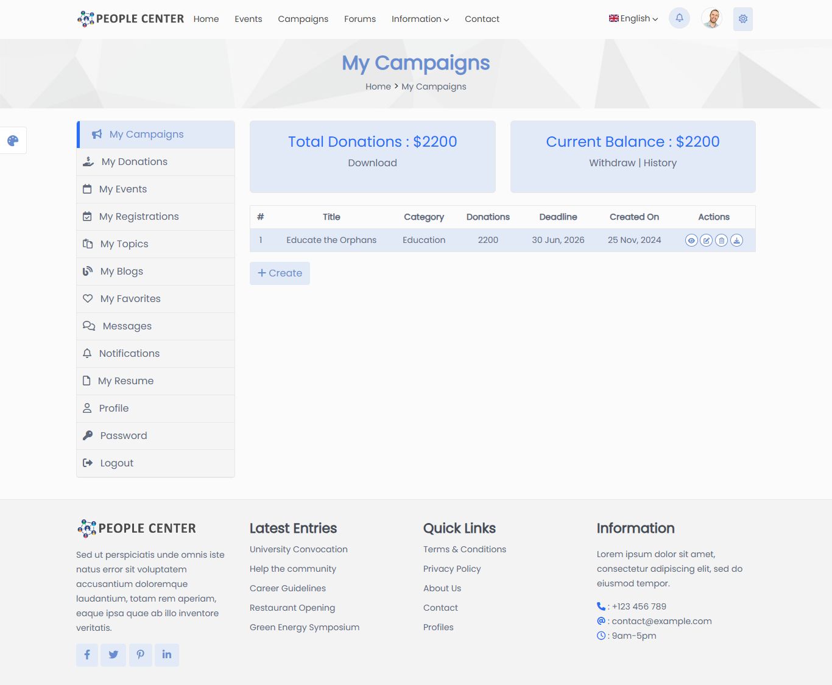Open About Us quick link

442,588
